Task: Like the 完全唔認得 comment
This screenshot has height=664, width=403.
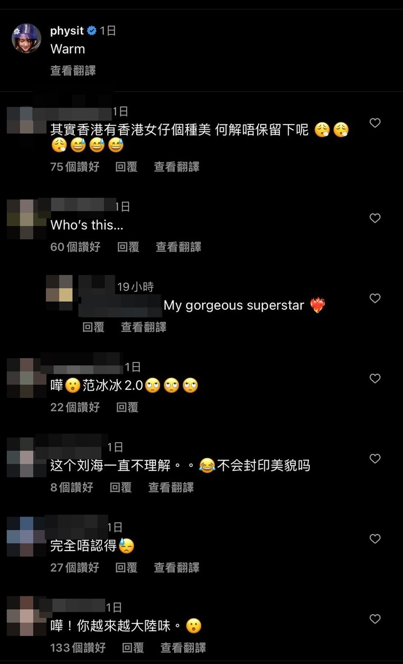Action: click(x=375, y=539)
